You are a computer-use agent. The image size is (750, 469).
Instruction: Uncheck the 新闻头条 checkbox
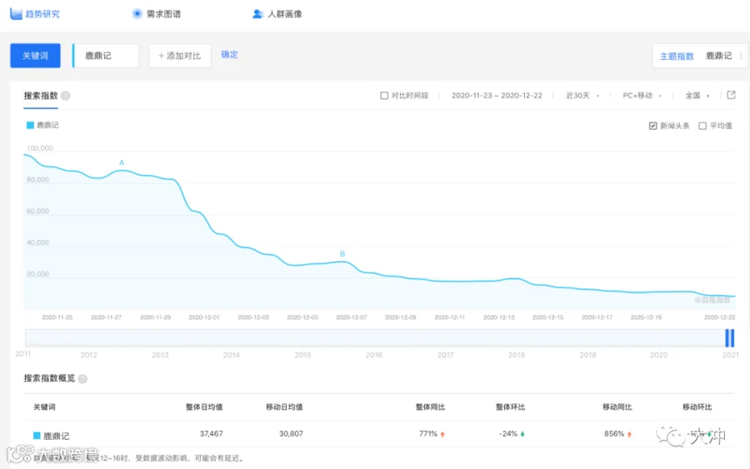click(652, 126)
